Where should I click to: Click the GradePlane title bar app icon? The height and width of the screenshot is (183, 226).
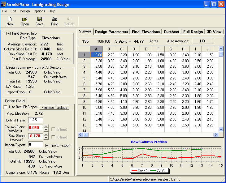point(4,4)
